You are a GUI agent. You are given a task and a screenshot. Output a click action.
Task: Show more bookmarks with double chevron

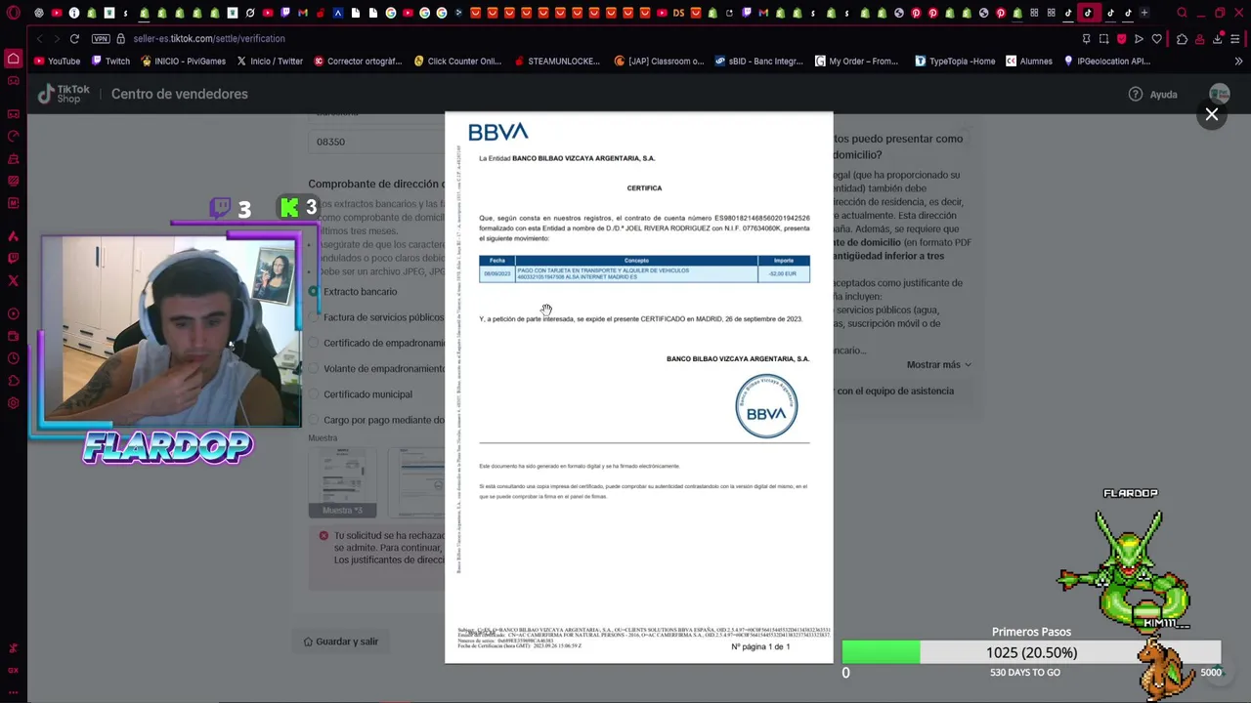[1238, 61]
